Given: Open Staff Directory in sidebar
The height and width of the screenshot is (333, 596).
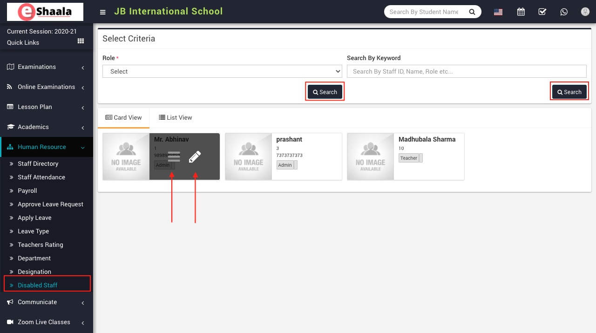Looking at the screenshot, I should point(38,164).
